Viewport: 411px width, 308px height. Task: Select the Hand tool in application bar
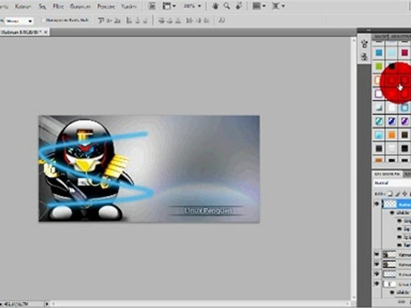click(215, 6)
